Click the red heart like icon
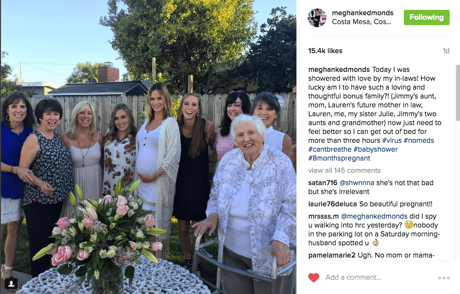 (x=314, y=278)
